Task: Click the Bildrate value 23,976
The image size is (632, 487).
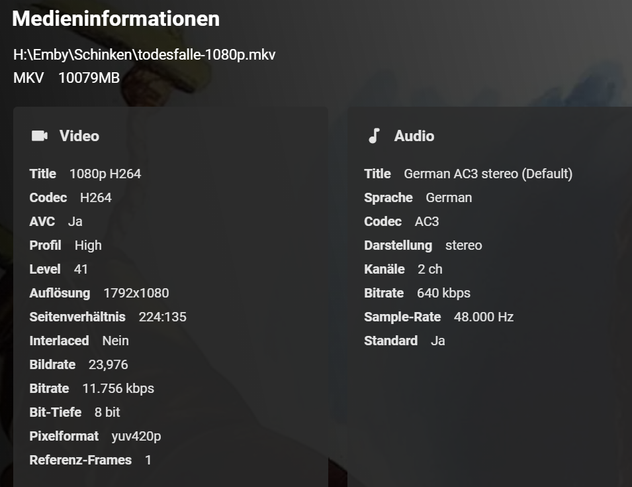Action: pyautogui.click(x=109, y=364)
